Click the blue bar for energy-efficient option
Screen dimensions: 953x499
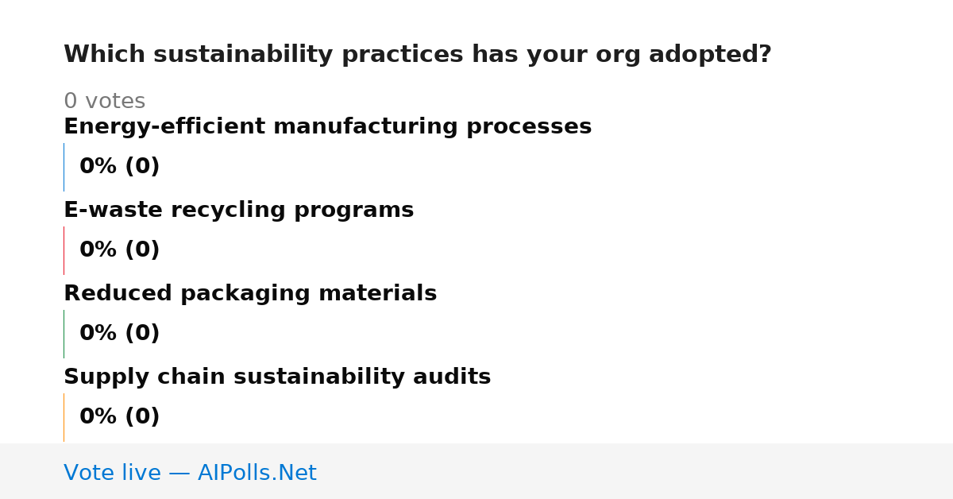(64, 167)
